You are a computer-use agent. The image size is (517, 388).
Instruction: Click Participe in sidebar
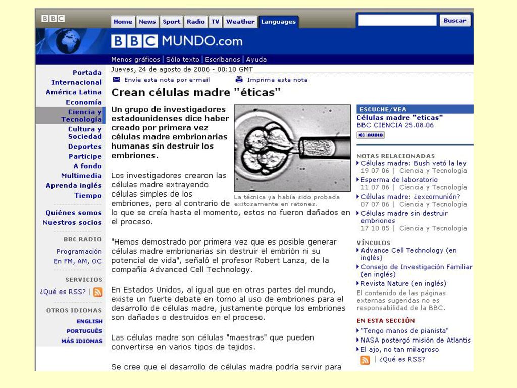[85, 156]
